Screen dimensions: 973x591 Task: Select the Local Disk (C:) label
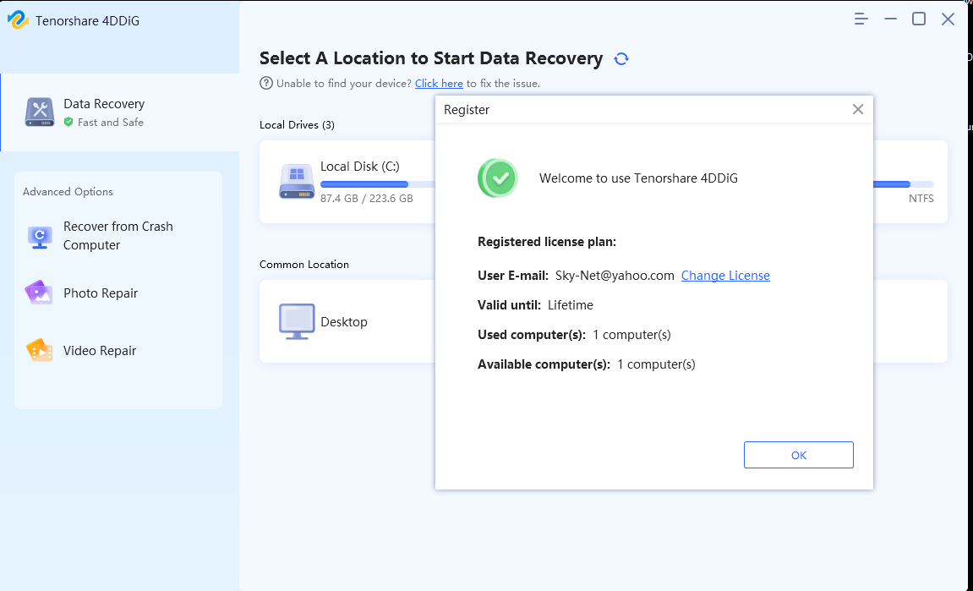point(360,167)
